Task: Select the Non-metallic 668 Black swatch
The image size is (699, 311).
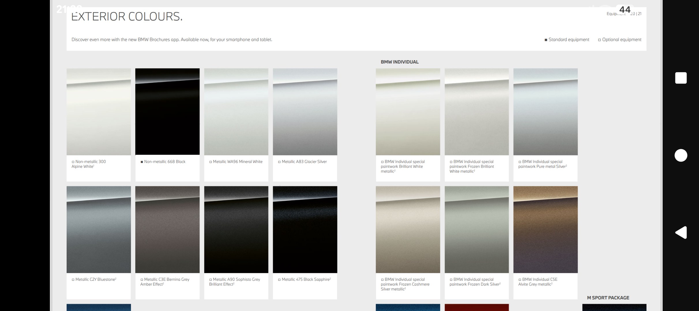Action: 167,112
